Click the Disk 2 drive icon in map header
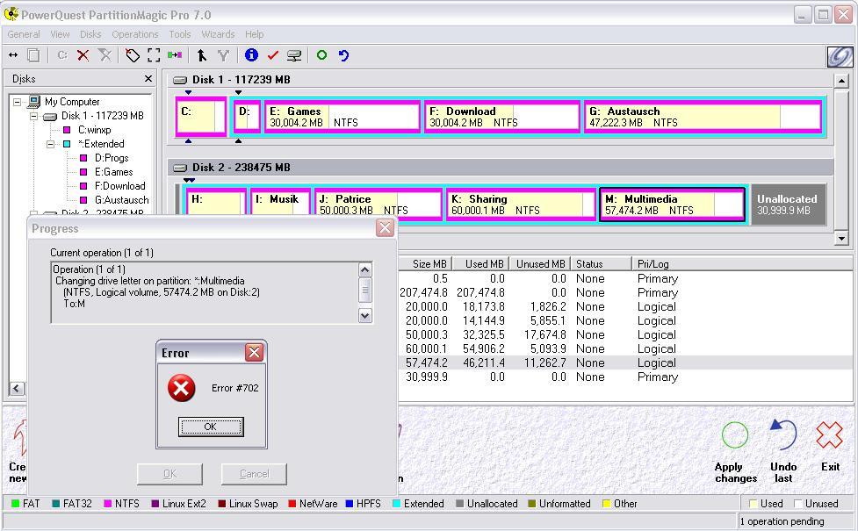This screenshot has width=858, height=531. click(x=180, y=168)
